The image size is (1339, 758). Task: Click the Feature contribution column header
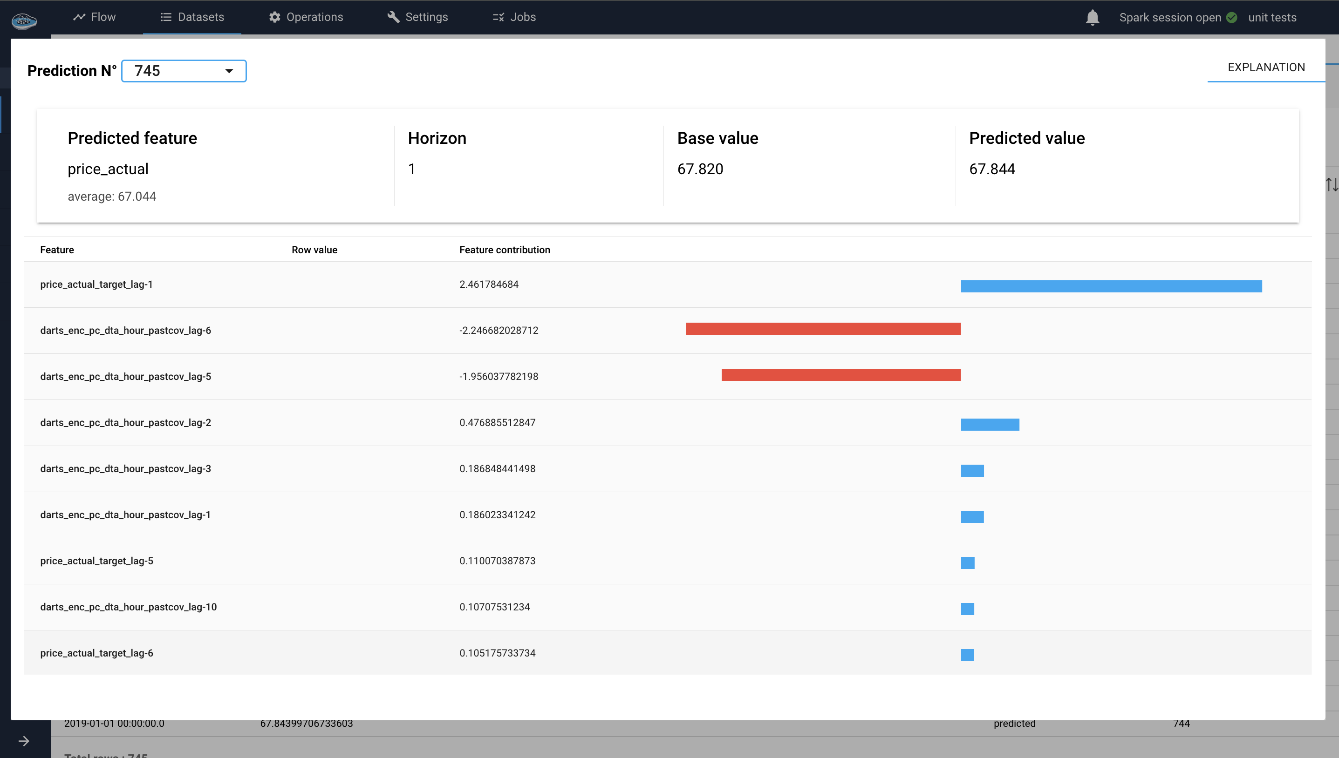(504, 250)
